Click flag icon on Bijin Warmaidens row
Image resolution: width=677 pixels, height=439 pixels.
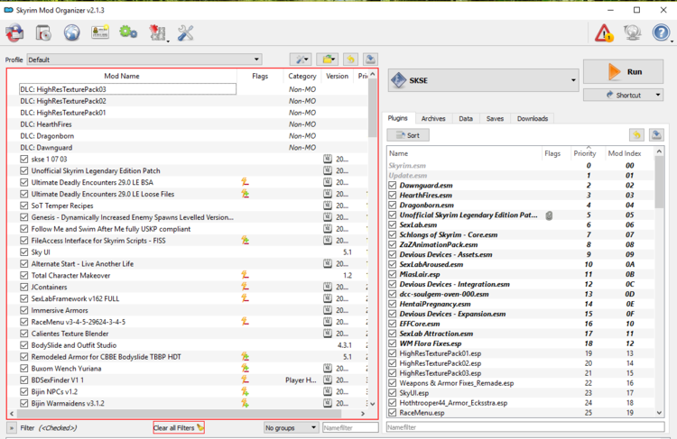(x=245, y=403)
